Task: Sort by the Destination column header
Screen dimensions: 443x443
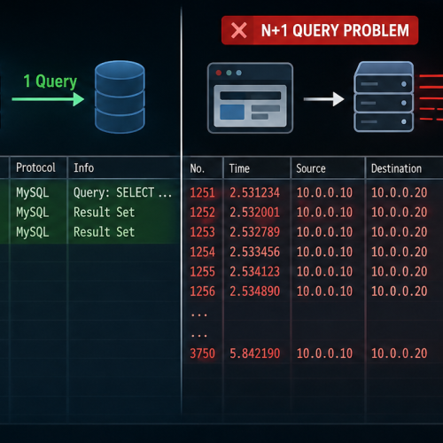Action: 396,168
